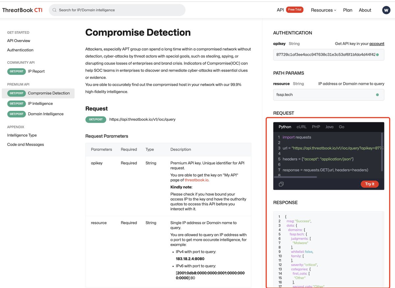
Task: Click the code horizontal scrollbar
Action: pyautogui.click(x=295, y=177)
